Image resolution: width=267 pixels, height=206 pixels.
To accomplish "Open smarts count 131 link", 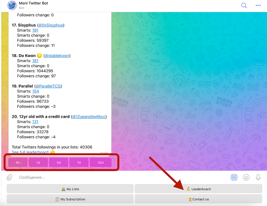I will (x=35, y=122).
